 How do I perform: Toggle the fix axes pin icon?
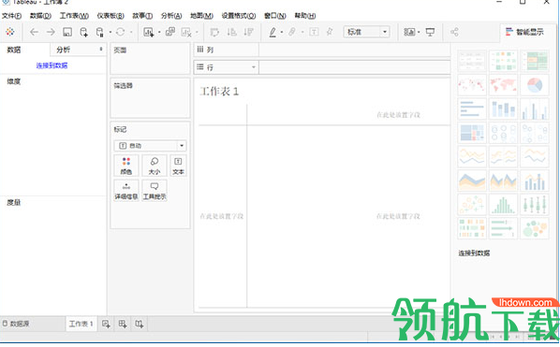pyautogui.click(x=330, y=32)
